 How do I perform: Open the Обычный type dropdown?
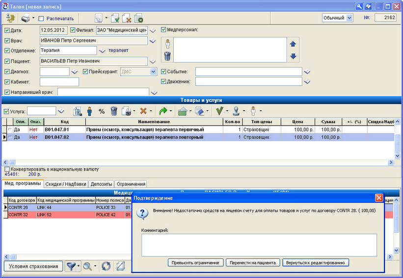point(349,18)
